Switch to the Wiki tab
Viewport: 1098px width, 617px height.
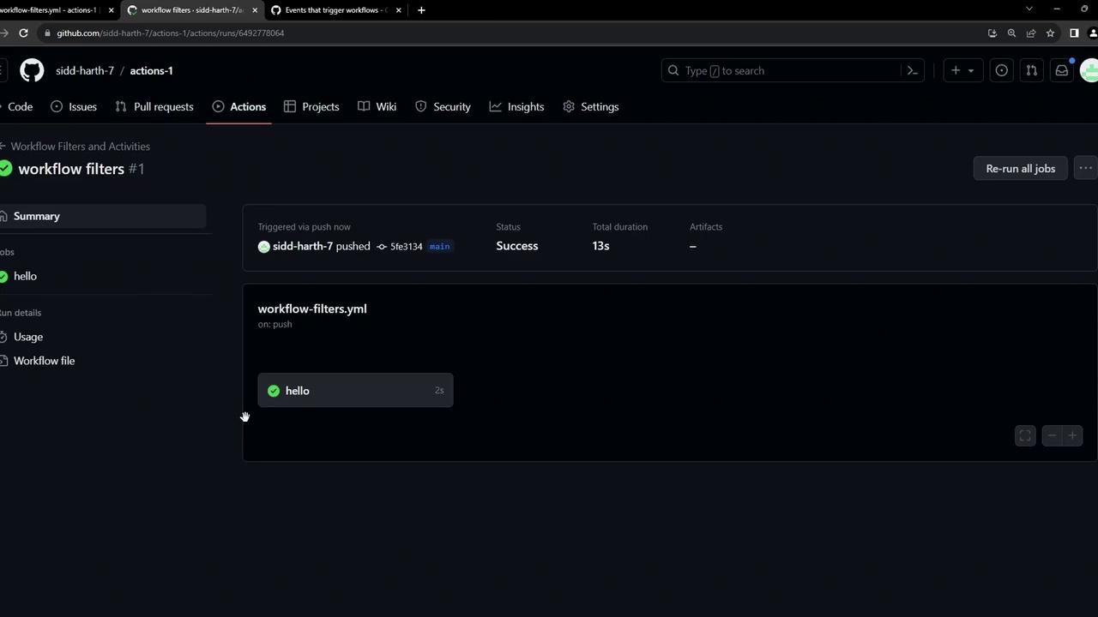click(x=377, y=106)
